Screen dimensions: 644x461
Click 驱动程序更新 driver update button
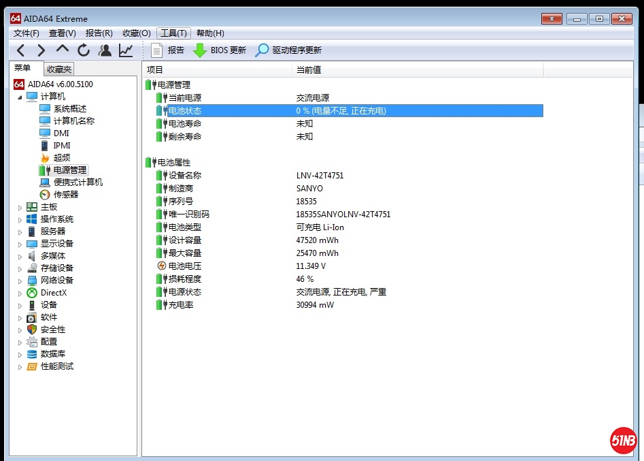pos(288,50)
